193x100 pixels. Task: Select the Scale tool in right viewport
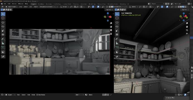coord(117,30)
